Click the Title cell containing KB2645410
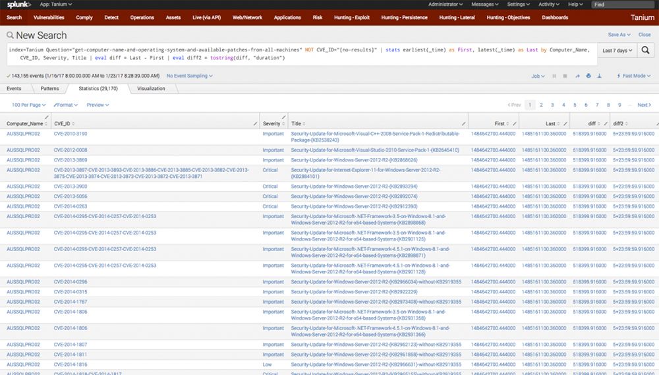This screenshot has height=375, width=659. pos(375,150)
